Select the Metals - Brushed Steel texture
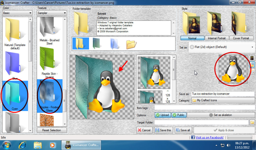256x150 pixels. [x=49, y=31]
